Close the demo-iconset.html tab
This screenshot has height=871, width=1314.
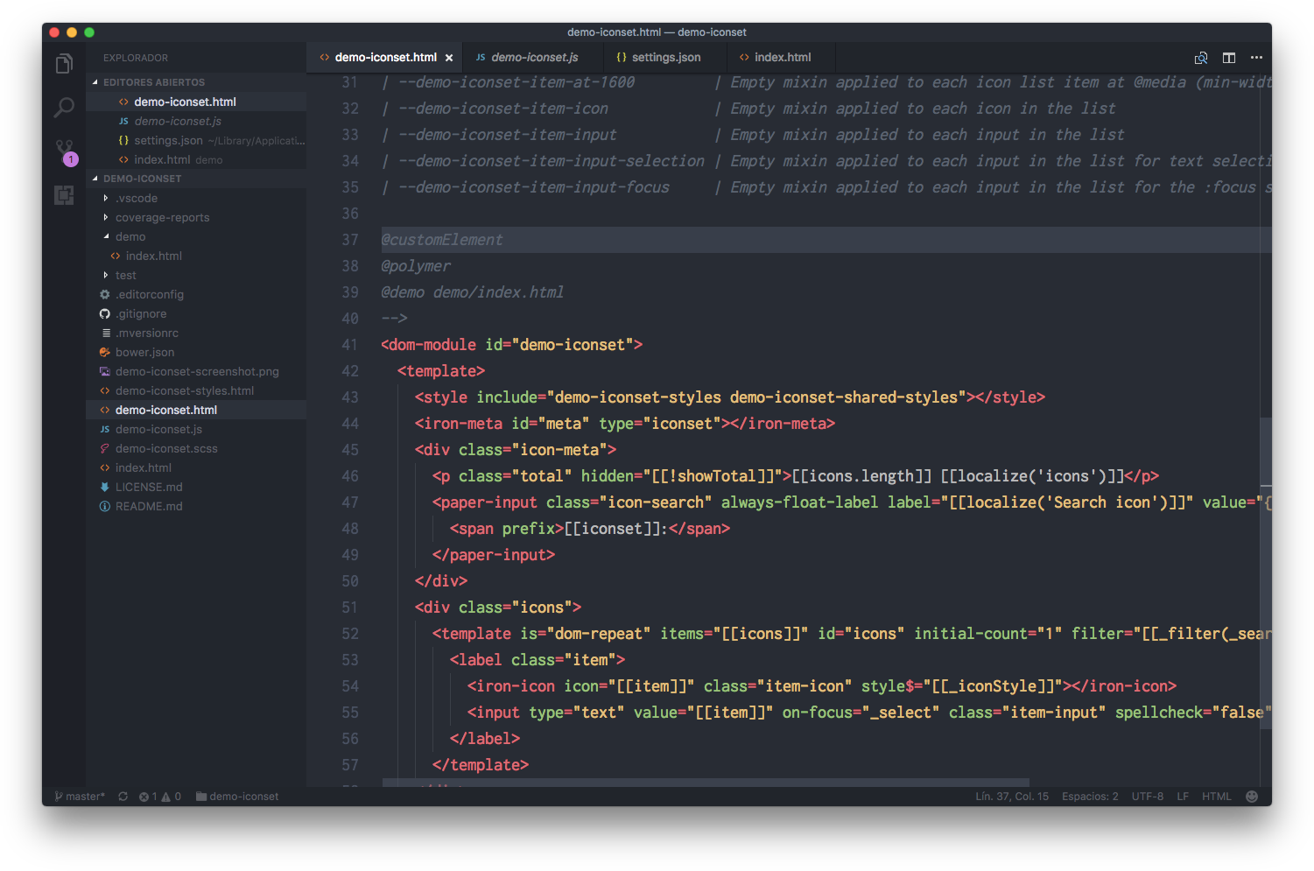tap(449, 58)
